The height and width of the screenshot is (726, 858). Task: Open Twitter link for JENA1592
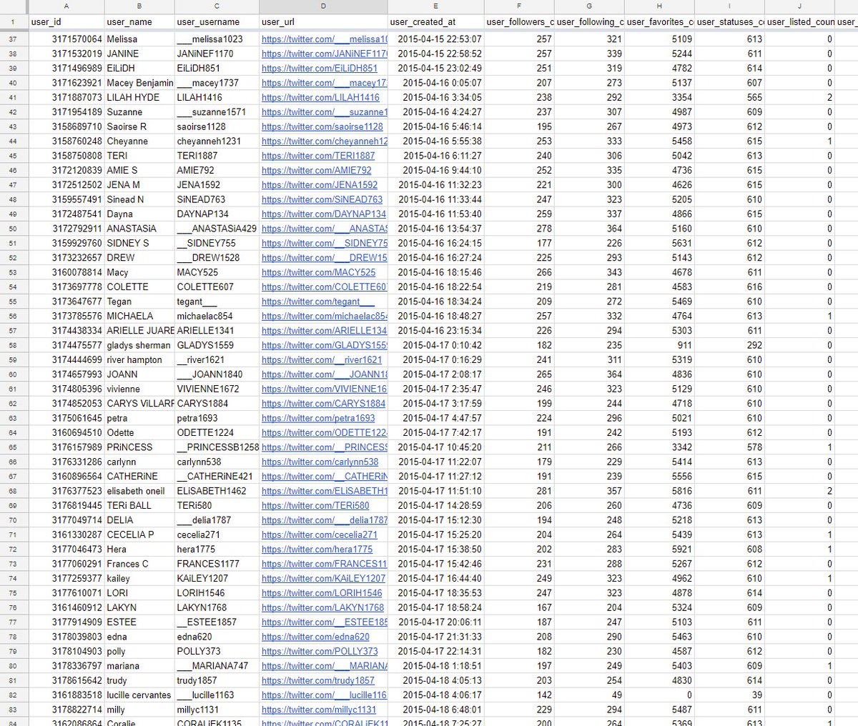tap(320, 185)
